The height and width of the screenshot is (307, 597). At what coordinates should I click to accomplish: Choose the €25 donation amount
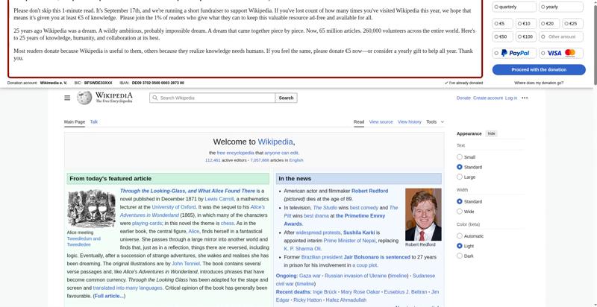coord(572,24)
